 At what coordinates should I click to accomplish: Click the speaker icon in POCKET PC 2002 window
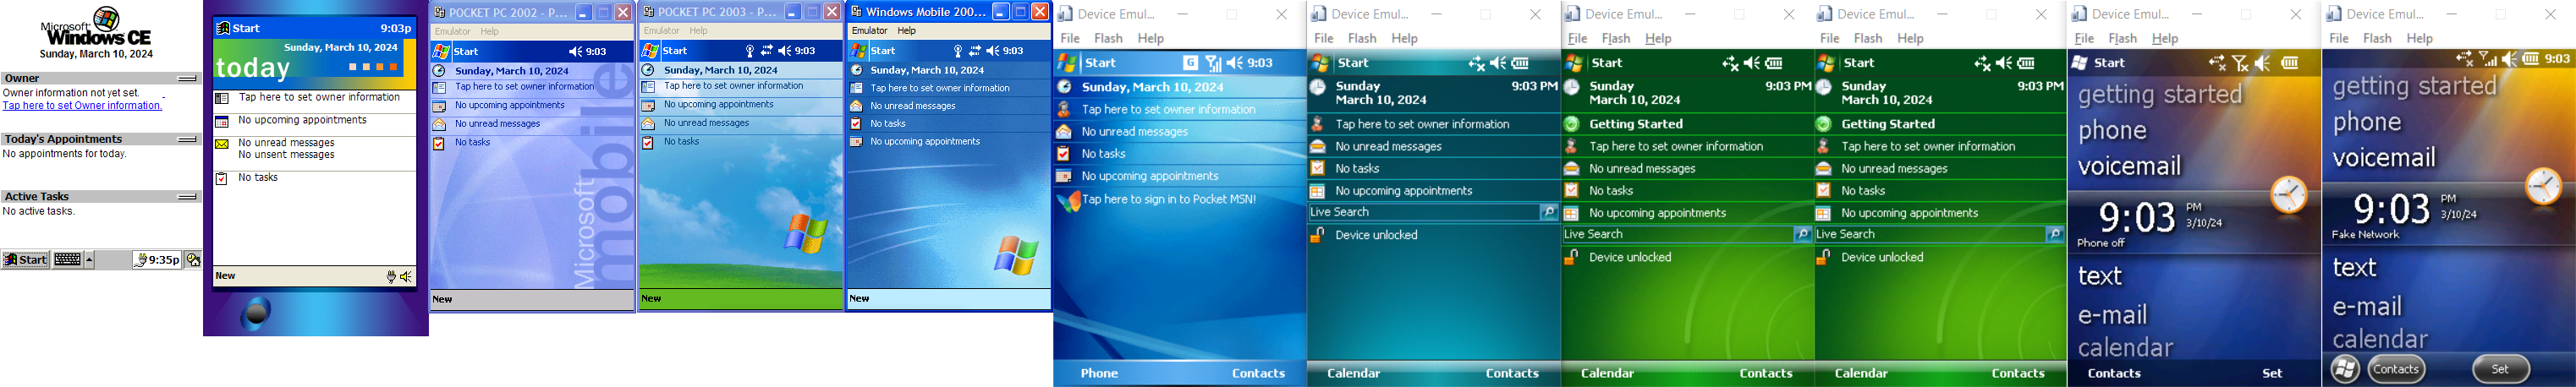click(x=575, y=51)
